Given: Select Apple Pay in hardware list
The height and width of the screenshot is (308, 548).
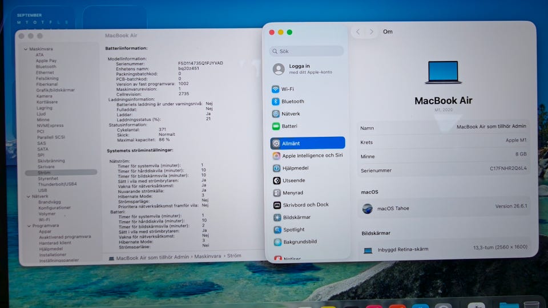Looking at the screenshot, I should (x=46, y=61).
